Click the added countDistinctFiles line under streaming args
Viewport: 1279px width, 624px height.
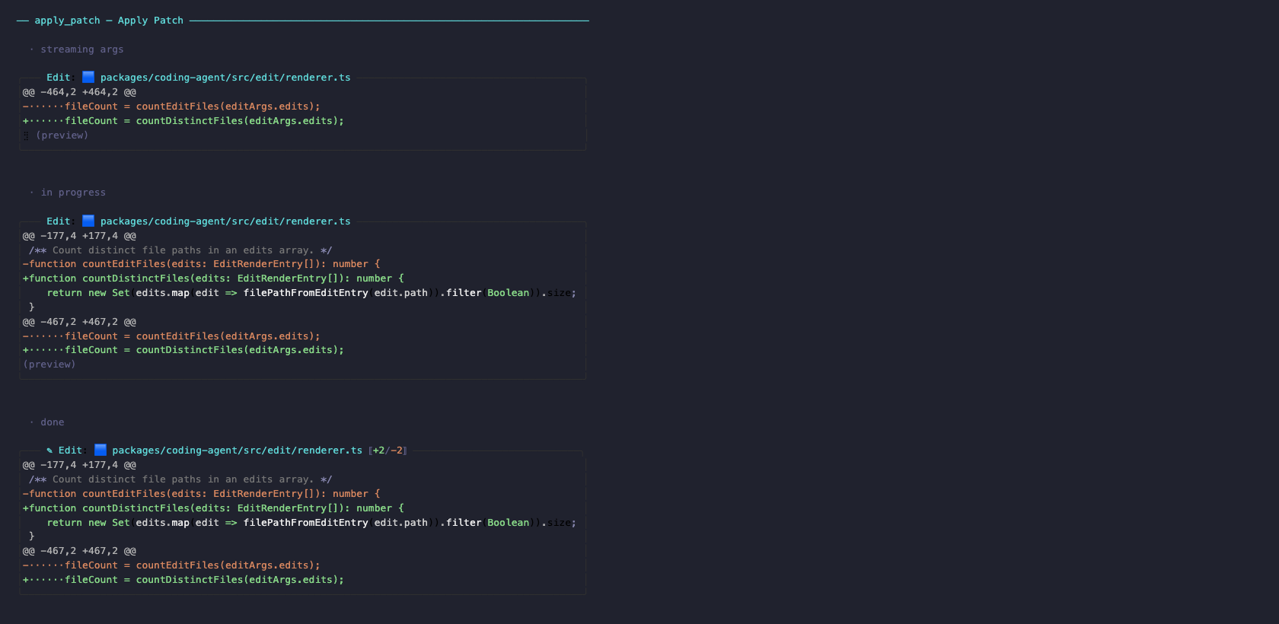coord(183,121)
